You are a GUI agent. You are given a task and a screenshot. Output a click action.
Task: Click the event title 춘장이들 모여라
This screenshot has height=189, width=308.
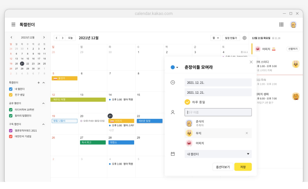pyautogui.click(x=199, y=67)
